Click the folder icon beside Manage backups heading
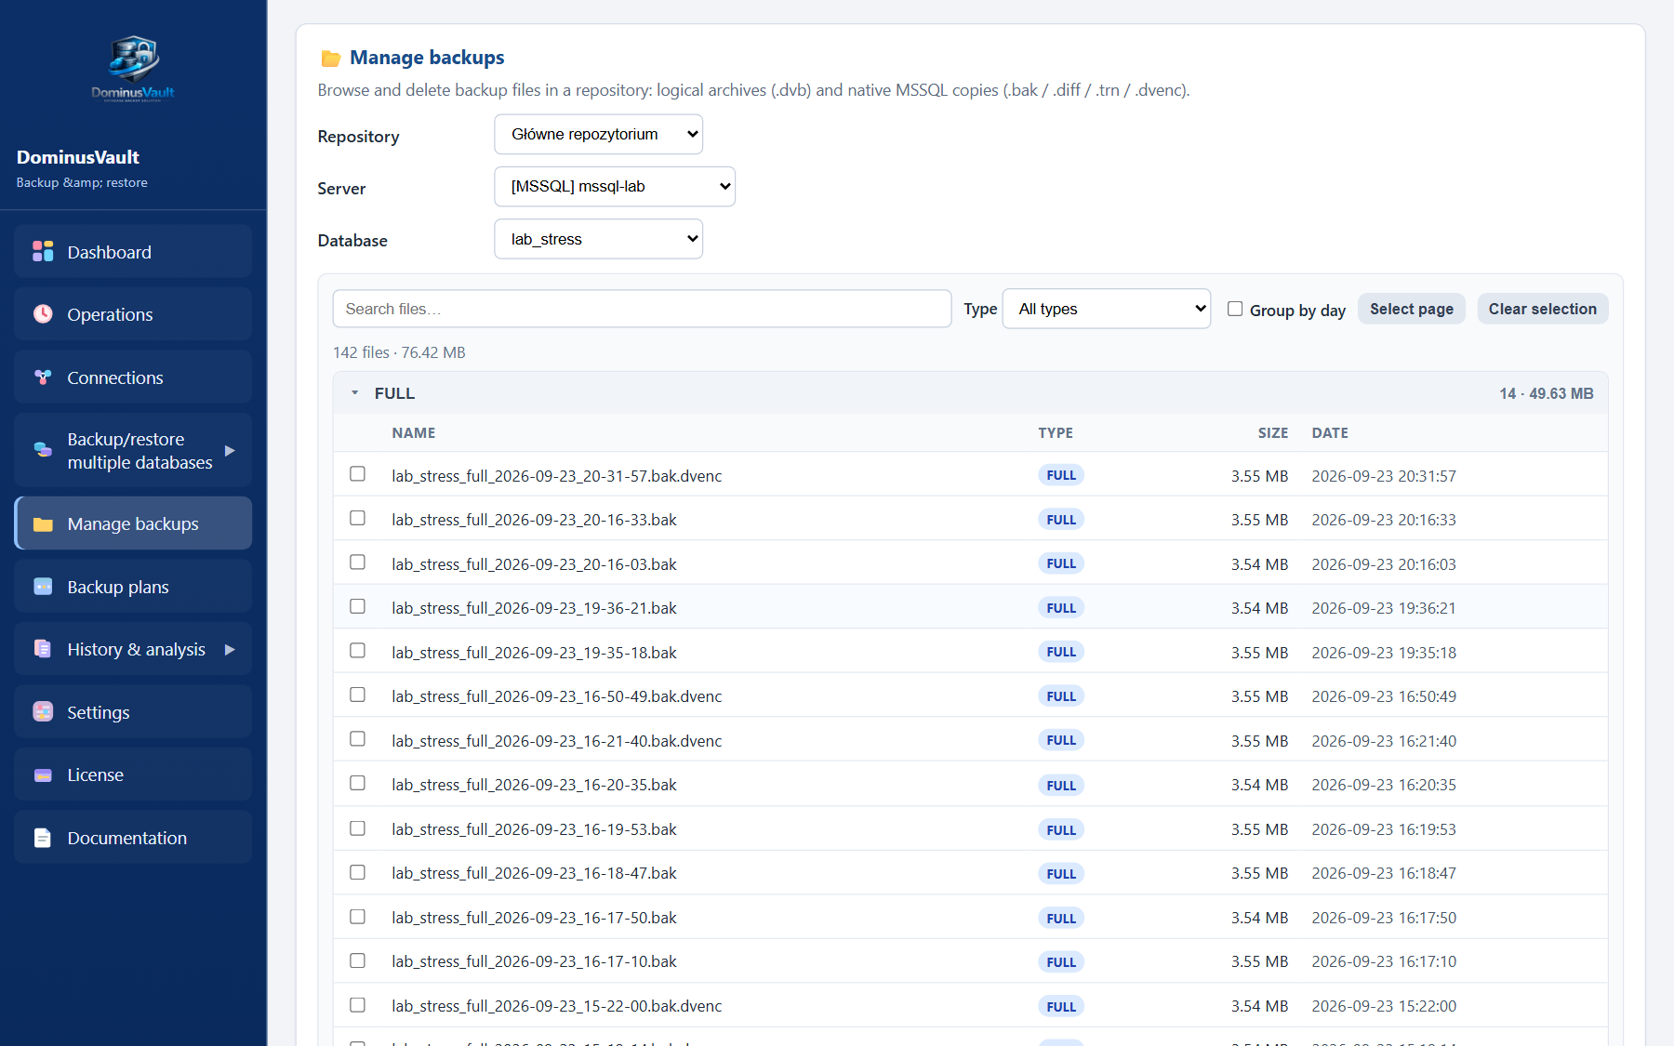The image size is (1674, 1046). (330, 59)
